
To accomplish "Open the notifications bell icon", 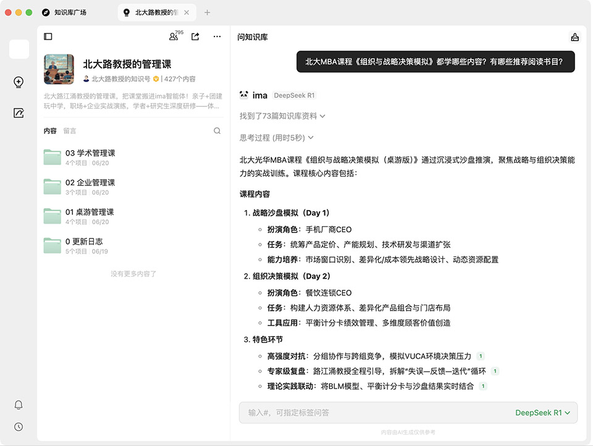I will pyautogui.click(x=19, y=405).
